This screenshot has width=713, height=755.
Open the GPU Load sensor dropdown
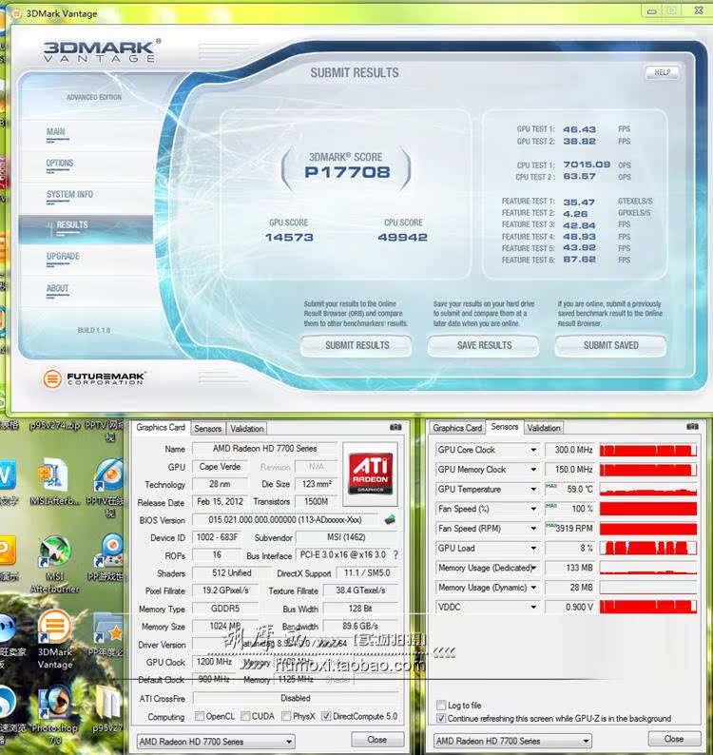point(533,549)
